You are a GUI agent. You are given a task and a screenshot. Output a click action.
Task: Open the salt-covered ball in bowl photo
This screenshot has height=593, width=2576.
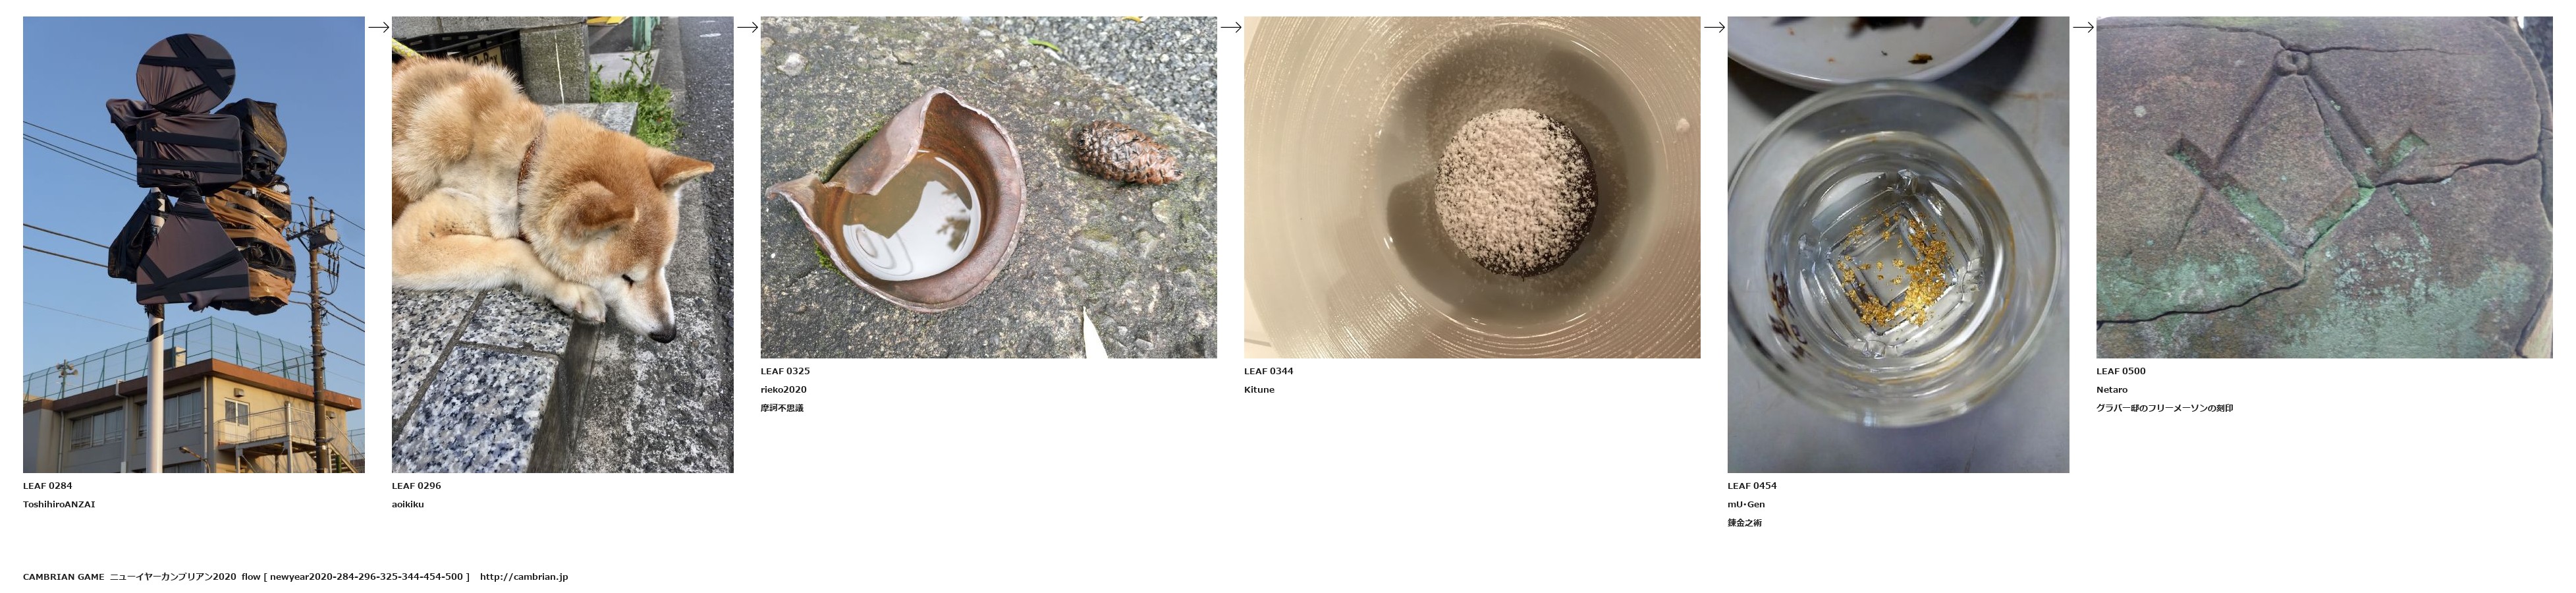pos(1472,187)
